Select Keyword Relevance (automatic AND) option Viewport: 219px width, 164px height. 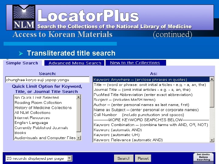(151, 140)
